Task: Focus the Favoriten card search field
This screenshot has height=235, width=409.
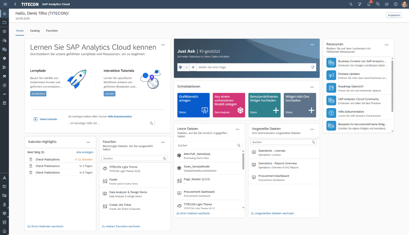Action: (x=134, y=158)
